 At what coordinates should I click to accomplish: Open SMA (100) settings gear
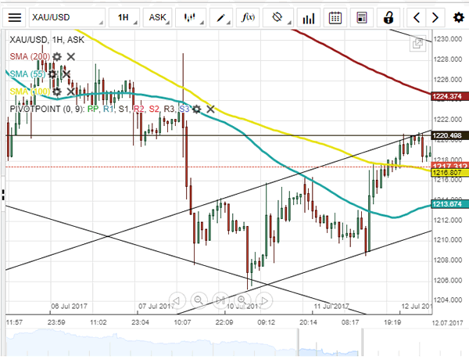point(56,92)
